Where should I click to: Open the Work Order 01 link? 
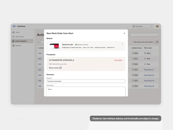coord(149,70)
